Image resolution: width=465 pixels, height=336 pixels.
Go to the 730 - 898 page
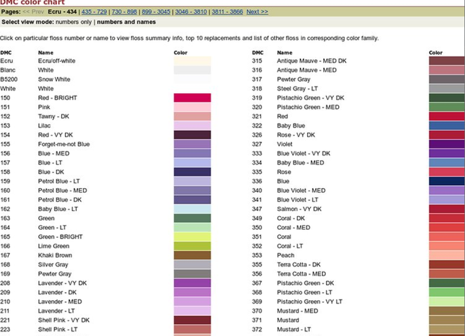coord(124,12)
